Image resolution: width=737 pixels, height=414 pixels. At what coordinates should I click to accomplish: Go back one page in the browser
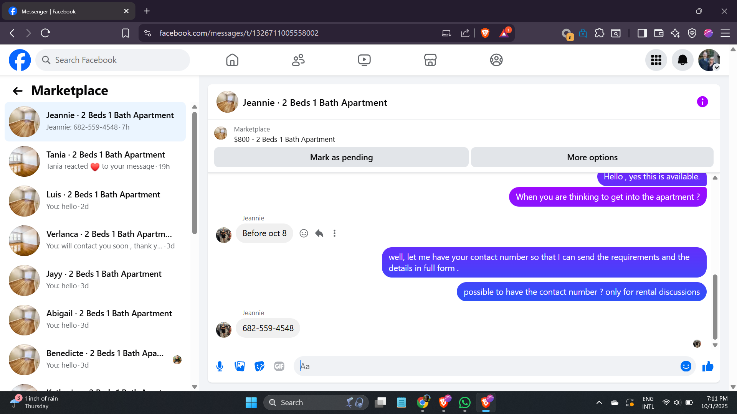(12, 33)
